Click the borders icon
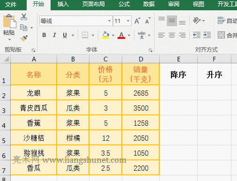The width and height of the screenshot is (237, 181). 85,35
